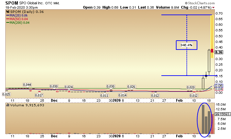Click the red candlestick body of latest session
Viewport: 231px width, 139px height.
[212, 51]
